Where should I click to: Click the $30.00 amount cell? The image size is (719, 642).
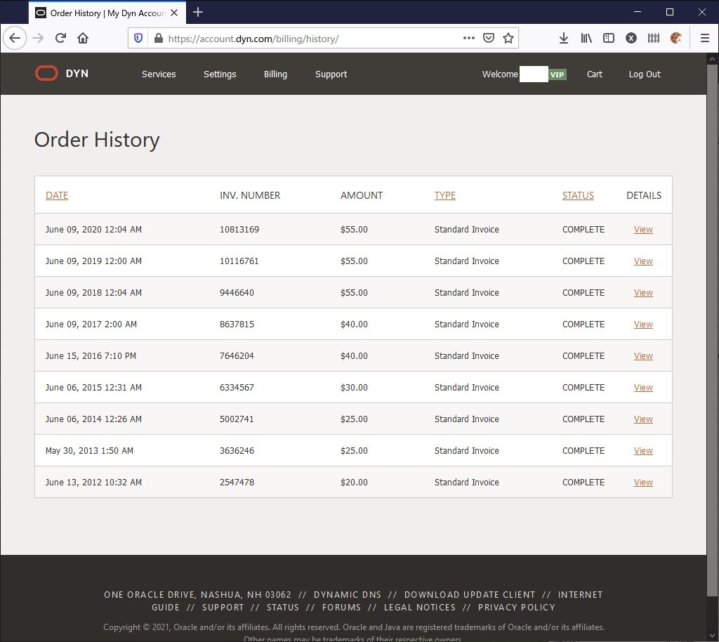(x=354, y=388)
